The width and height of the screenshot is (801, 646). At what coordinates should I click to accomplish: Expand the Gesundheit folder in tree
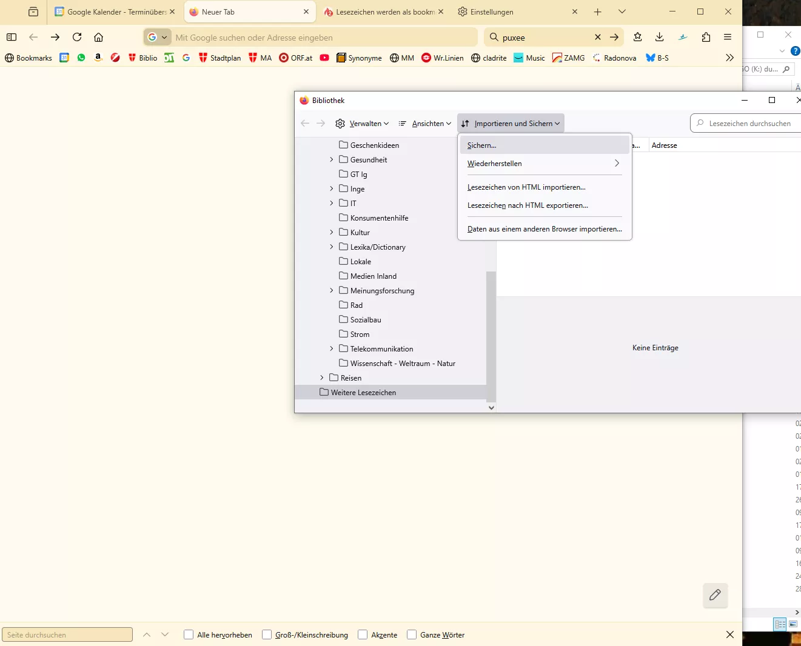click(332, 160)
